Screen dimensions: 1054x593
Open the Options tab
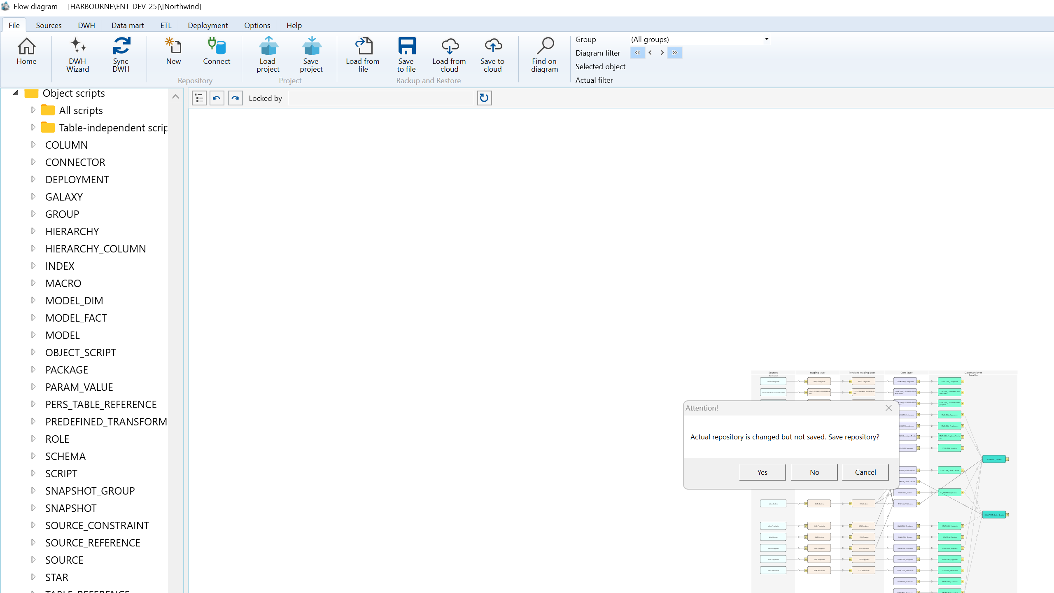257,25
